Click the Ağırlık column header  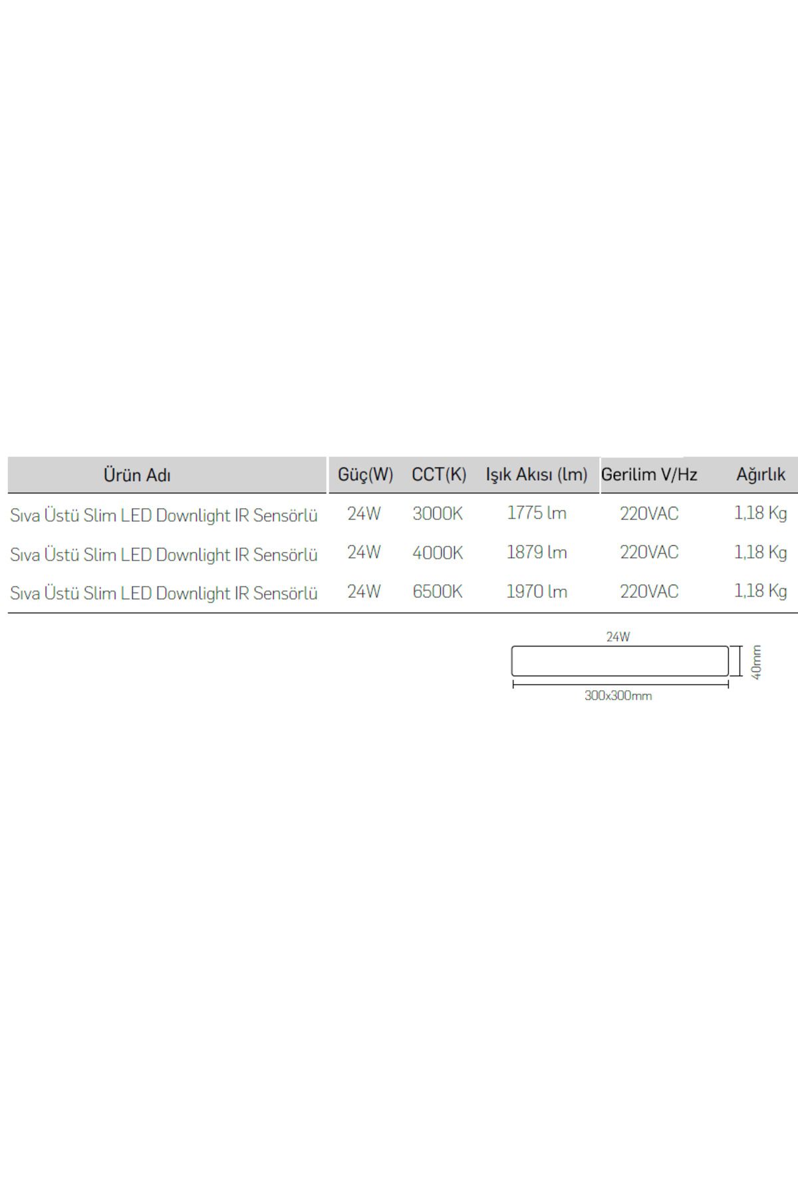[761, 475]
